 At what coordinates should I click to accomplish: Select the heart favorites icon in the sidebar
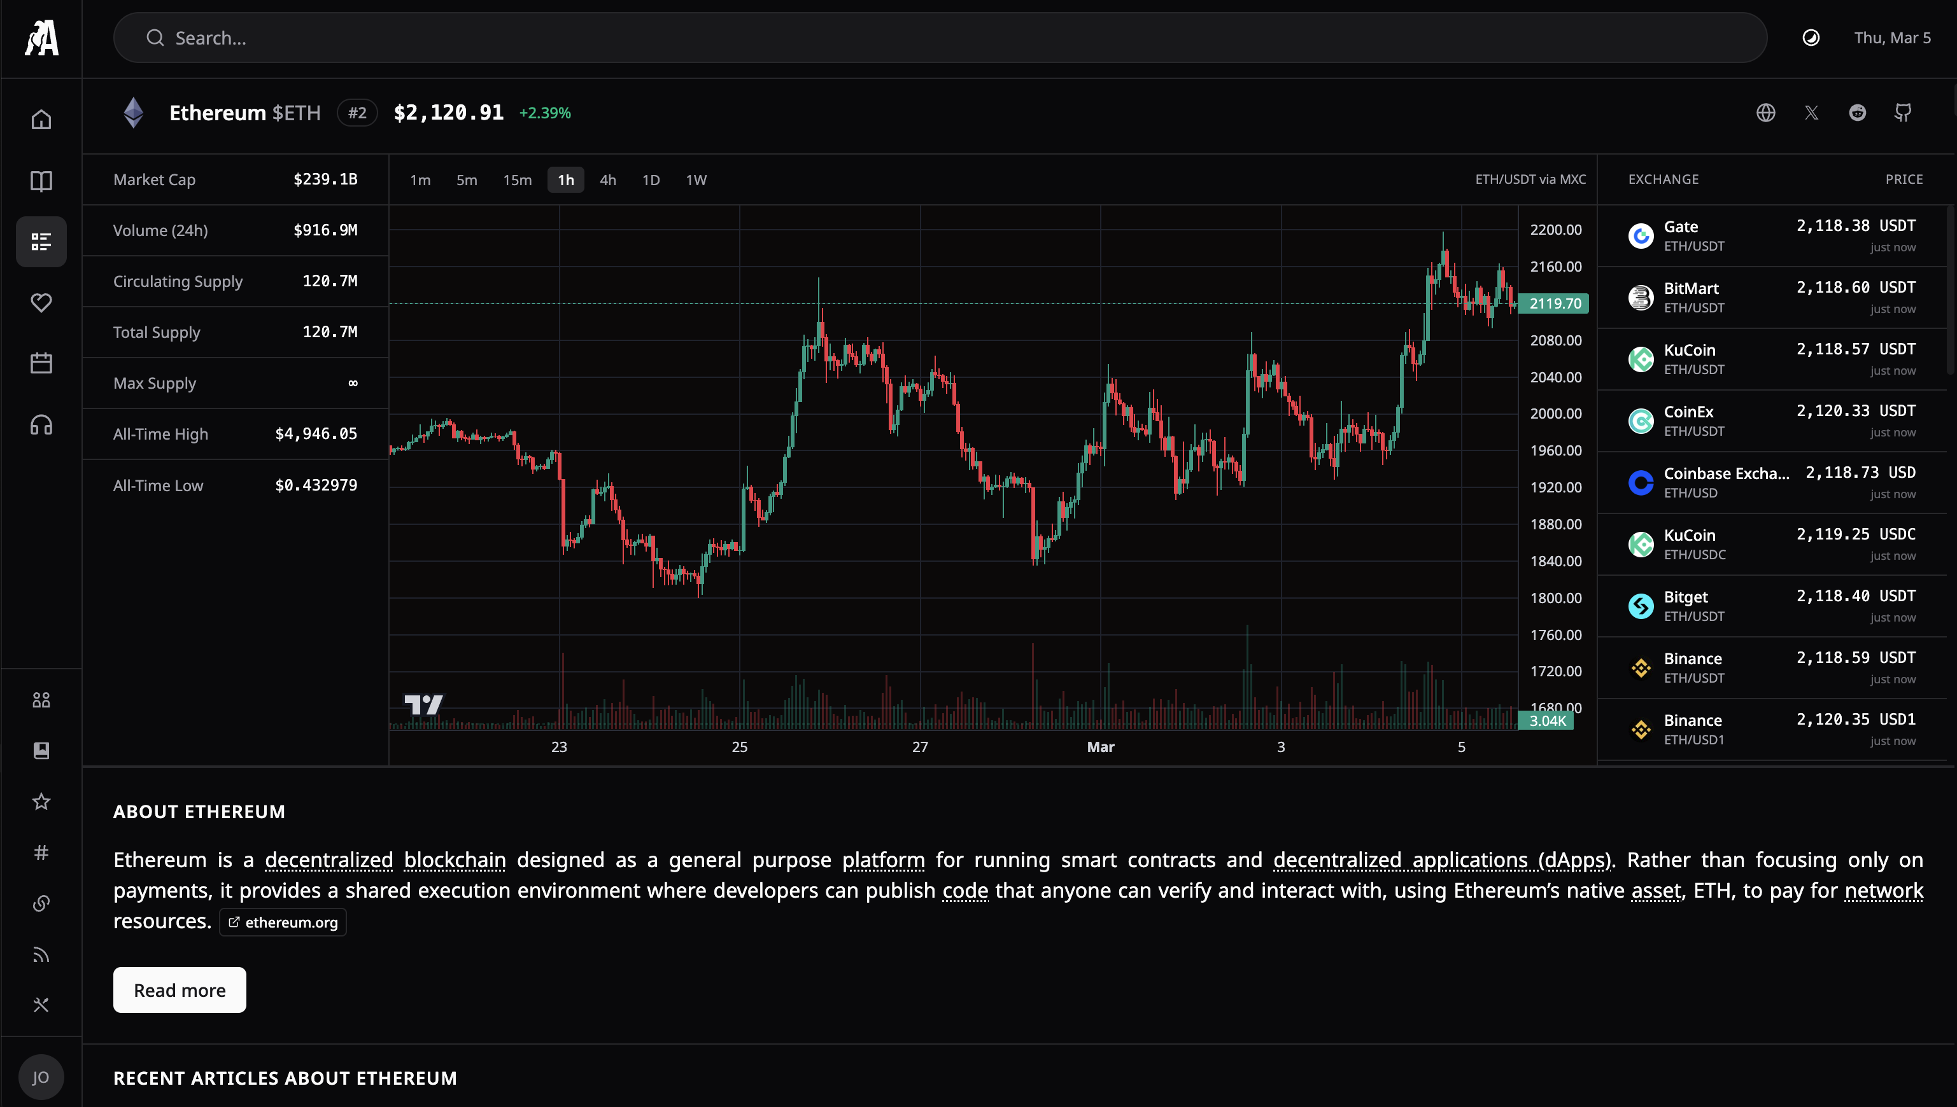(x=40, y=302)
